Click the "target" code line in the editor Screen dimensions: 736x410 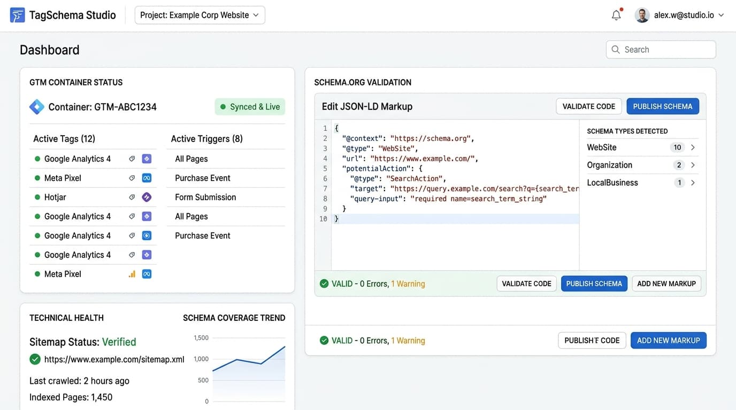[x=464, y=188]
